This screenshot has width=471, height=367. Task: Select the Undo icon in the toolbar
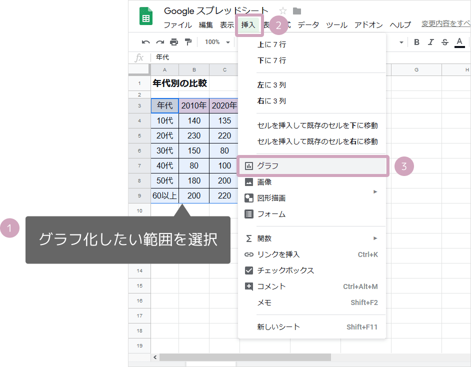145,42
